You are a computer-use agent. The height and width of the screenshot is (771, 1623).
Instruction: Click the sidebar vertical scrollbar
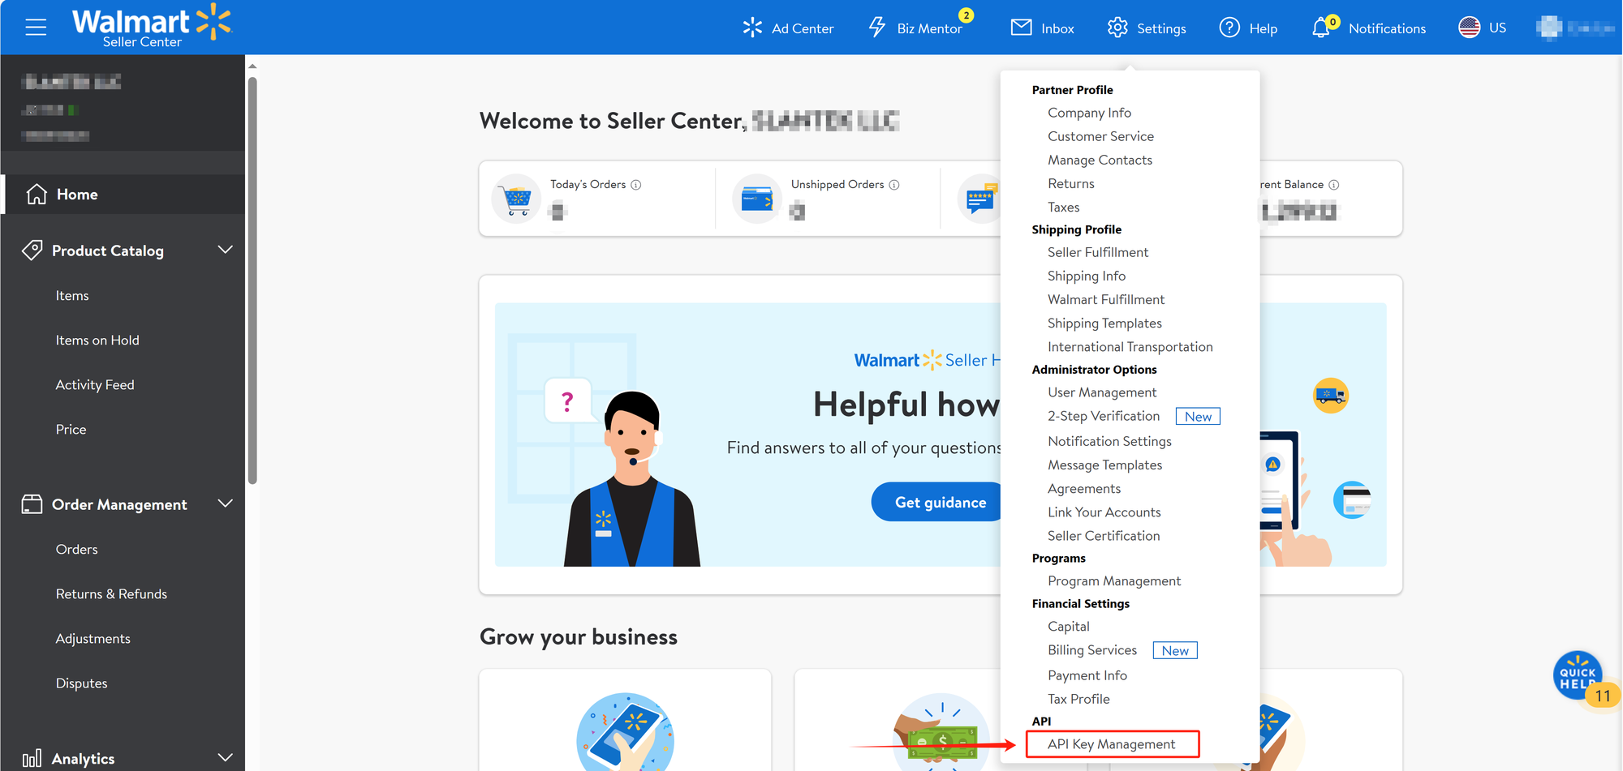tap(252, 280)
